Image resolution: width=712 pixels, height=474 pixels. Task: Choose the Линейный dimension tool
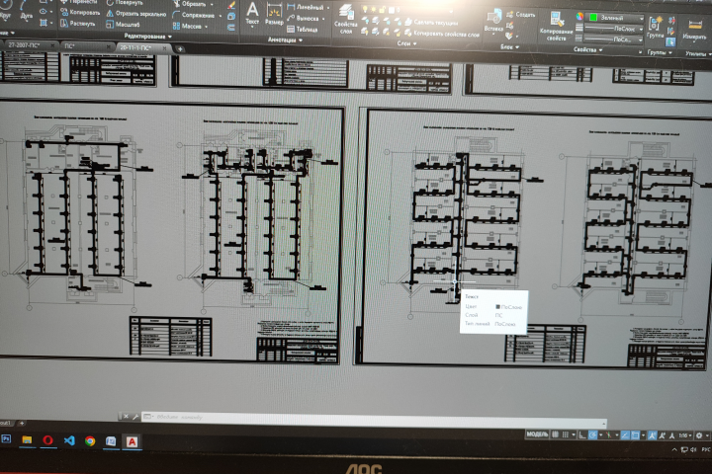306,7
